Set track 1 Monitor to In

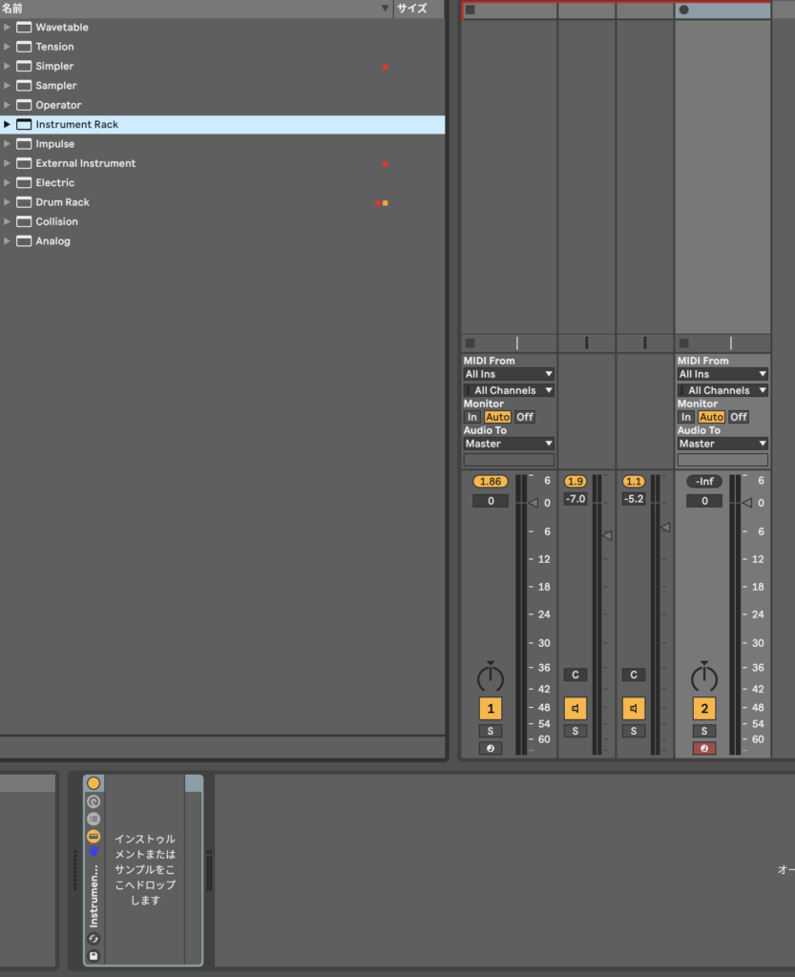(x=471, y=417)
